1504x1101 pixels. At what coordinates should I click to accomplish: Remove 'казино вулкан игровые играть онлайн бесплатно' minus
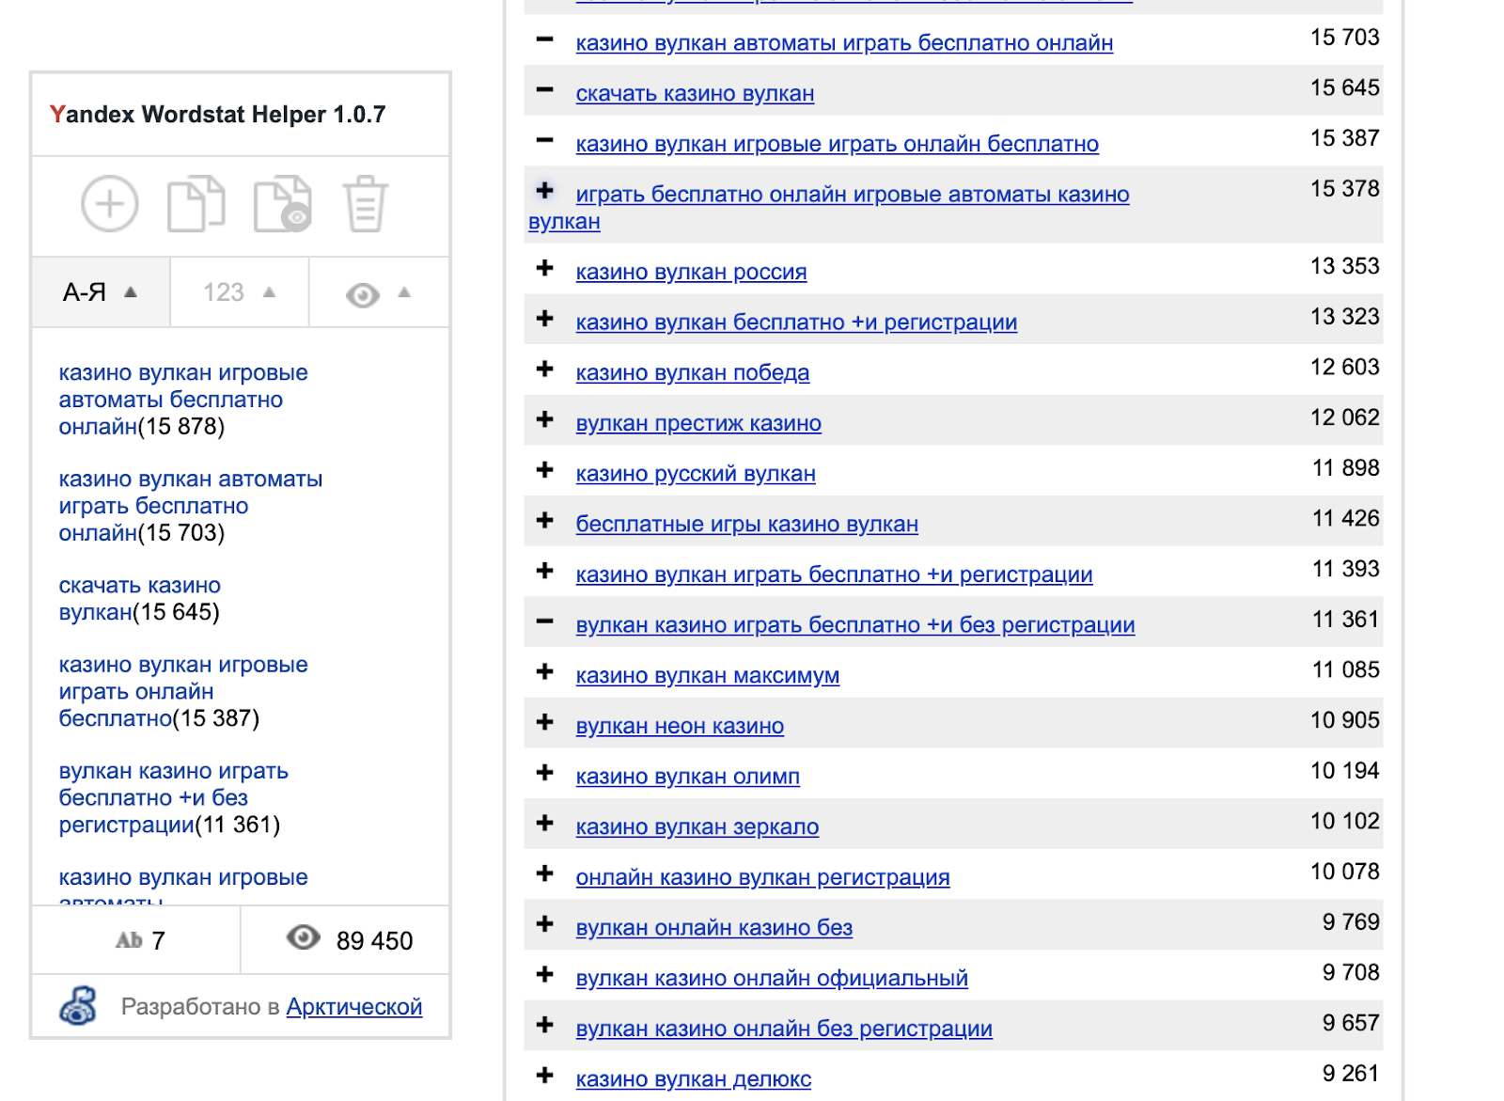pos(544,142)
